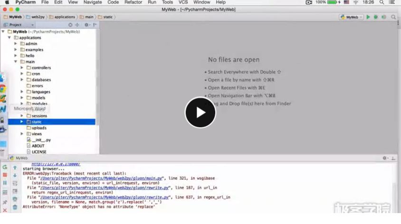Collapse all with the Project panel cross-arrows icon
Viewport: 401px width, 224px height.
[77, 25]
